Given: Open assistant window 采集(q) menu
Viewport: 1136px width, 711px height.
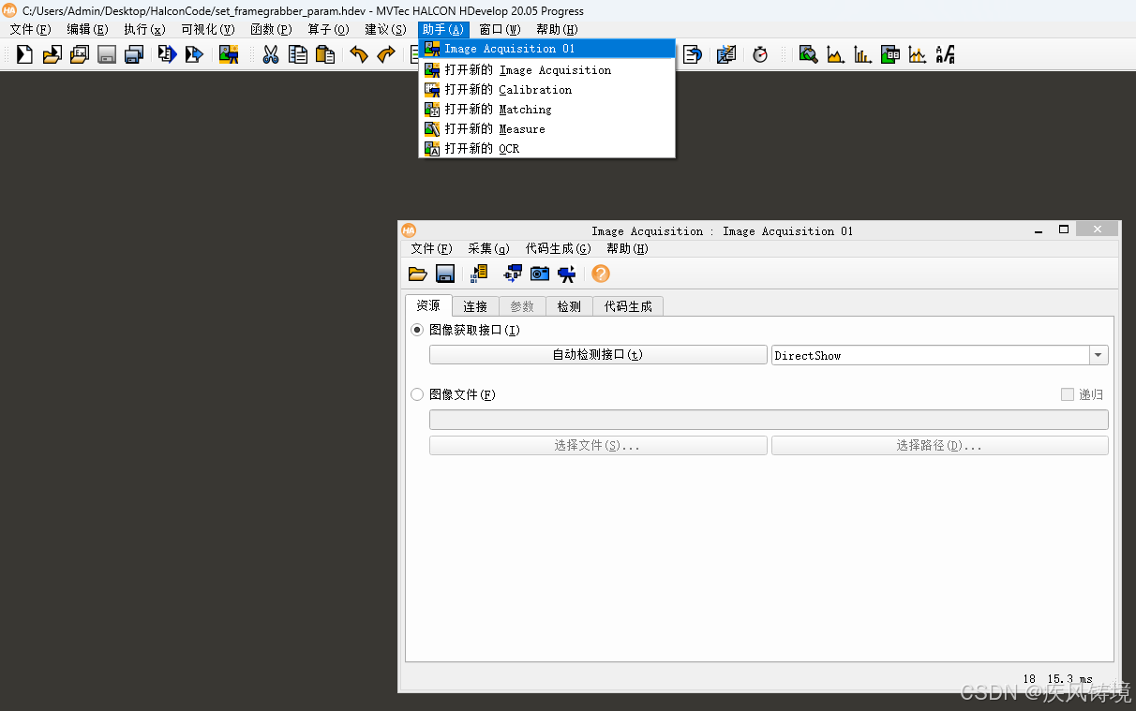Looking at the screenshot, I should [x=489, y=248].
